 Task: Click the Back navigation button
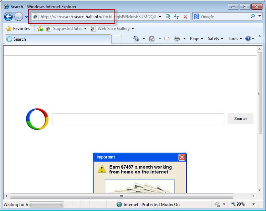pyautogui.click(x=9, y=16)
